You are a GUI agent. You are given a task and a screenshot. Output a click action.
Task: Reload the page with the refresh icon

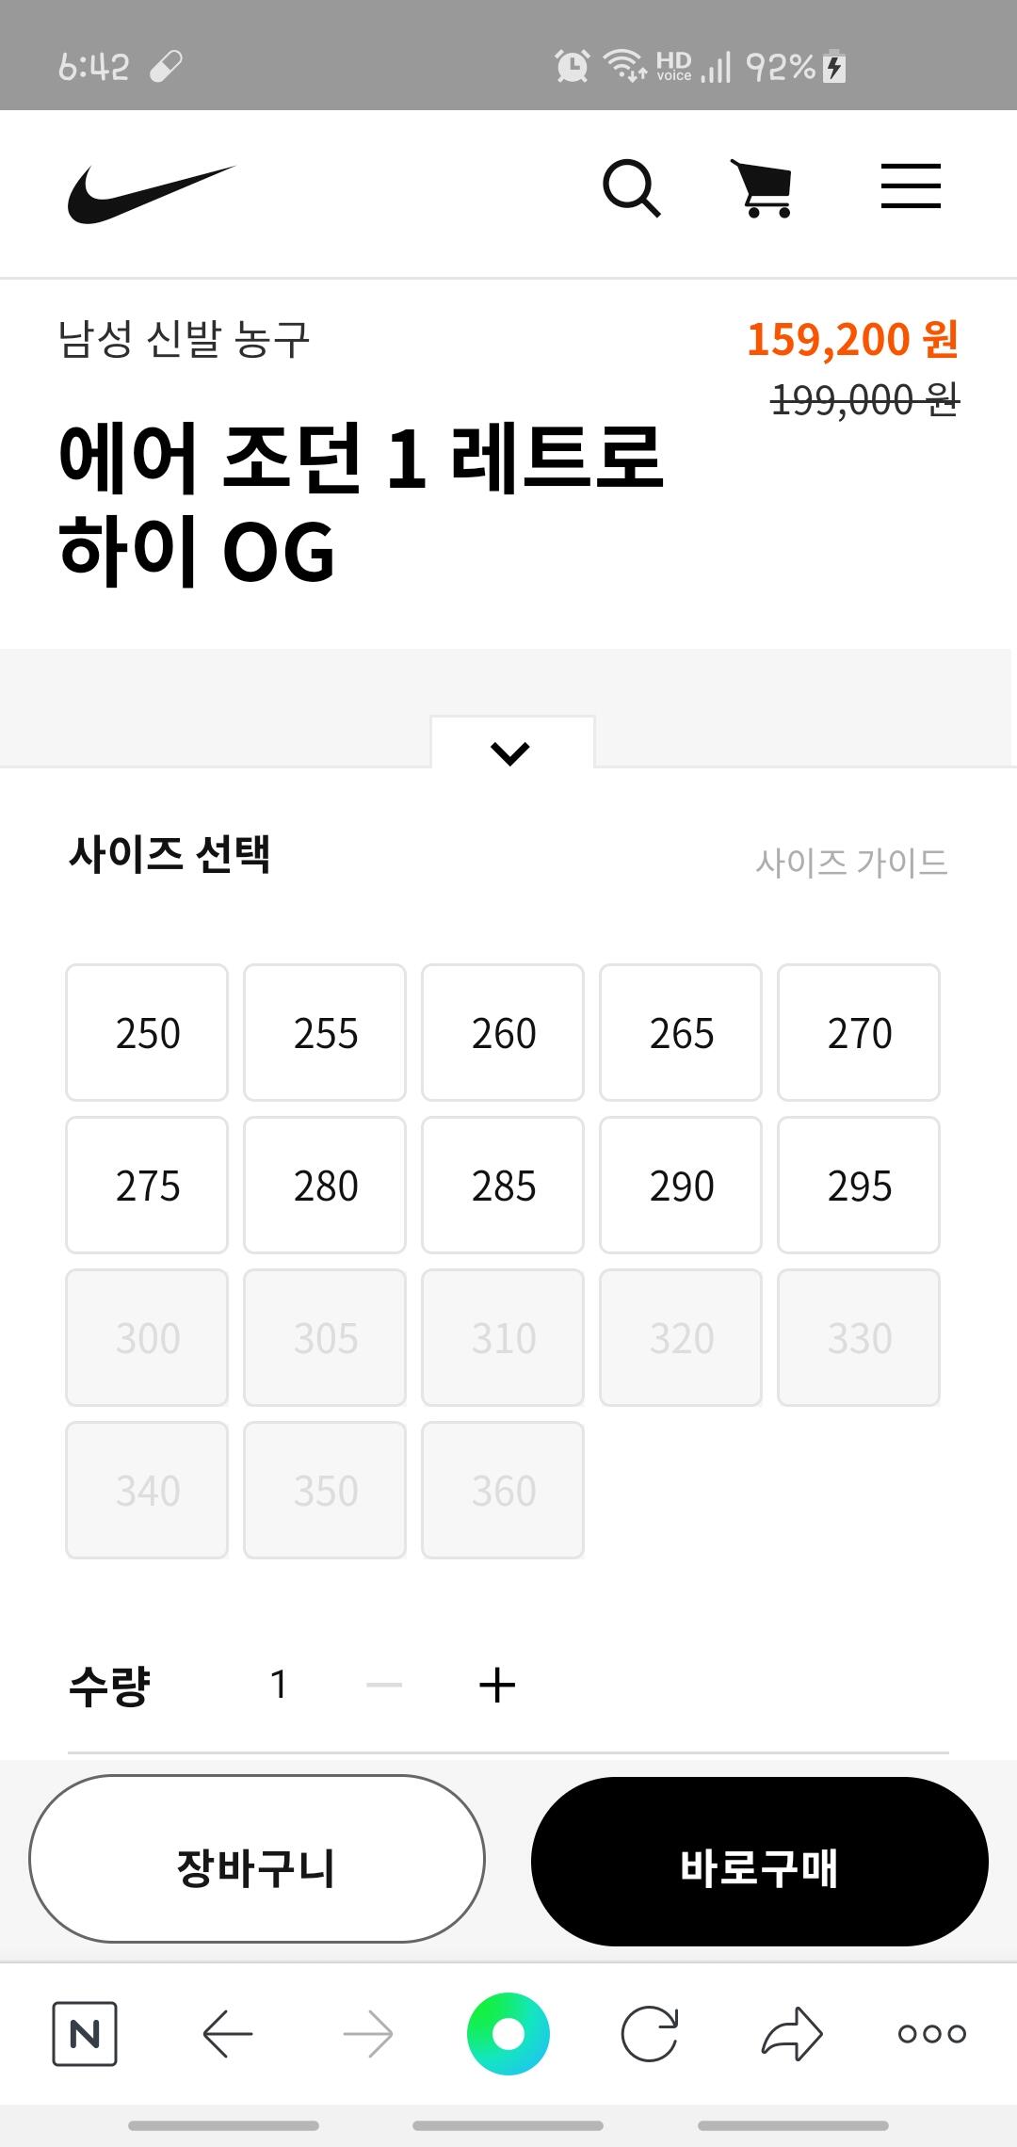click(x=650, y=2034)
